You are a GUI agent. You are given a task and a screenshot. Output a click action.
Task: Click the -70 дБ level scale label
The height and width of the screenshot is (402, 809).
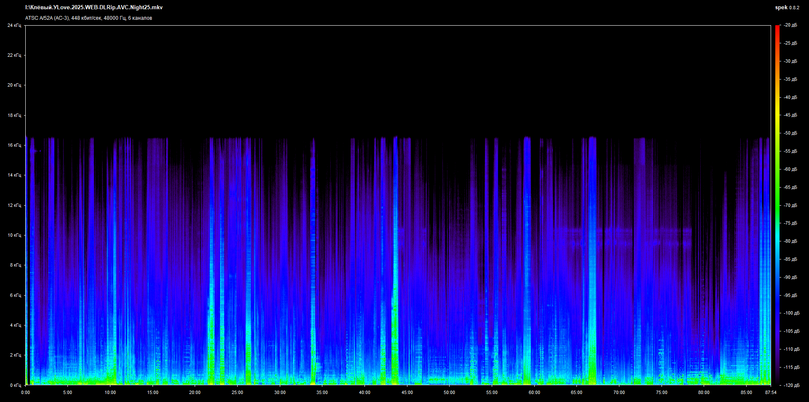(790, 206)
